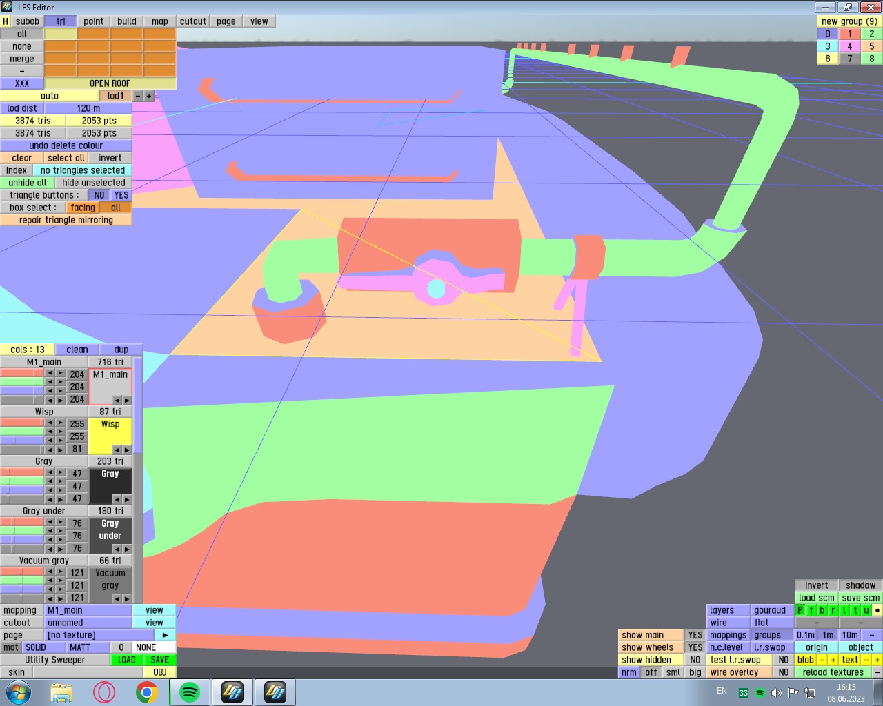Toggle test l.r.swap NO value
The height and width of the screenshot is (706, 883).
click(x=784, y=660)
